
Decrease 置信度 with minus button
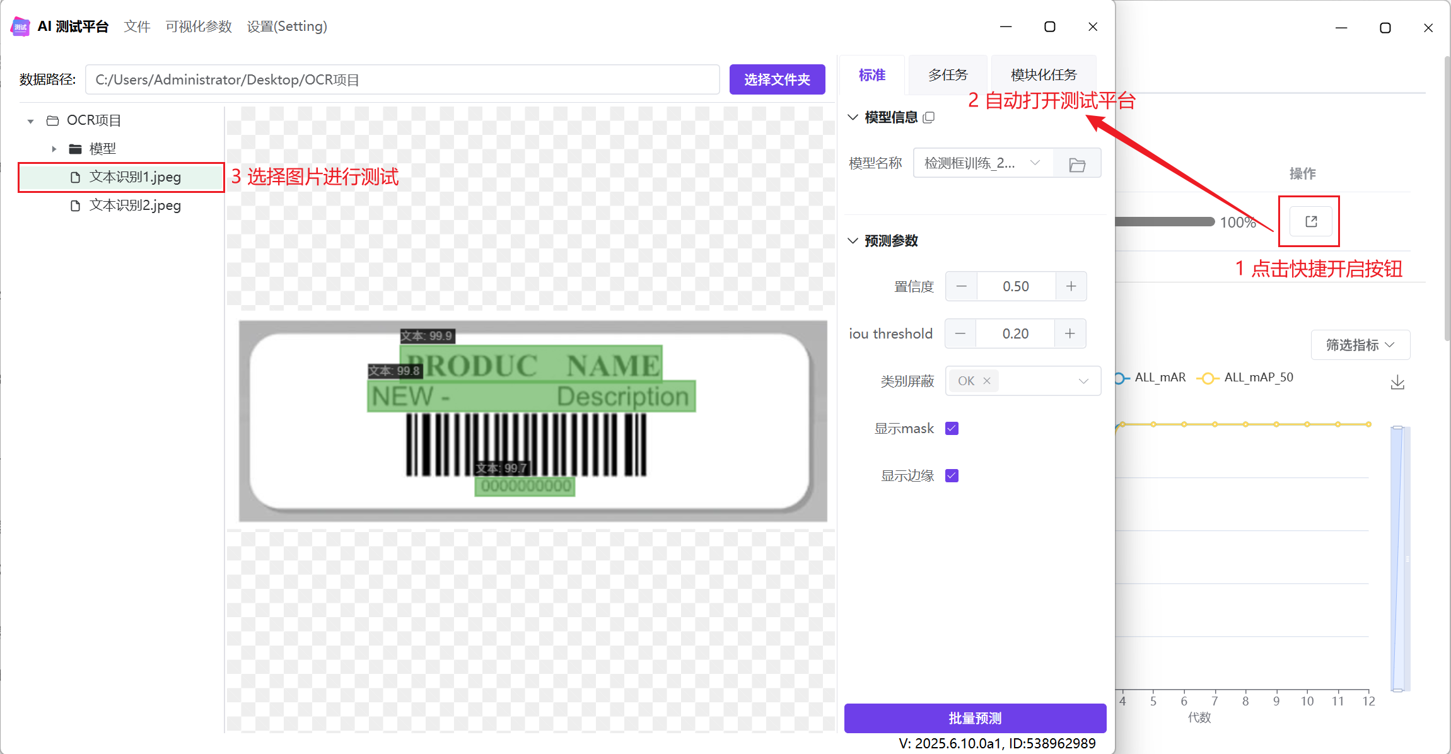[961, 286]
